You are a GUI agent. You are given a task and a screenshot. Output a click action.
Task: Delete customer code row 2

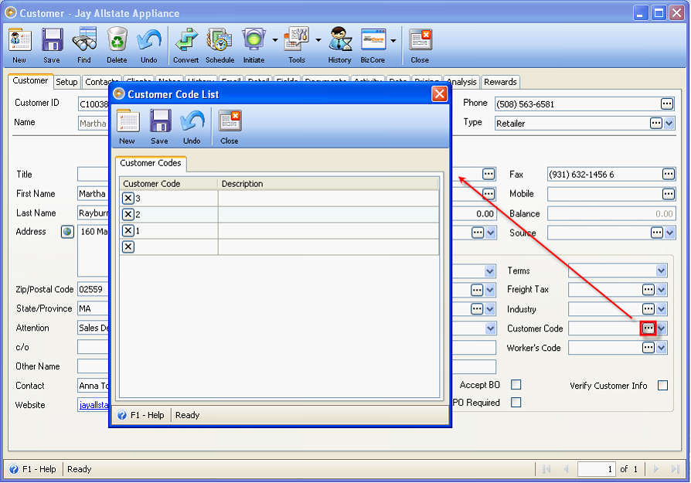(x=128, y=215)
